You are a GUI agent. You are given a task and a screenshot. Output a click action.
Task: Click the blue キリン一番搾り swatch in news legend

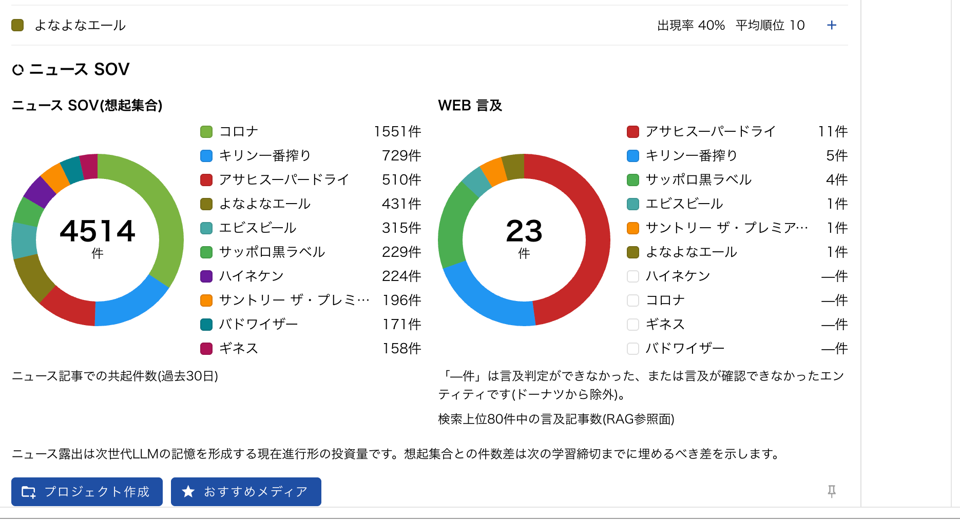point(206,156)
